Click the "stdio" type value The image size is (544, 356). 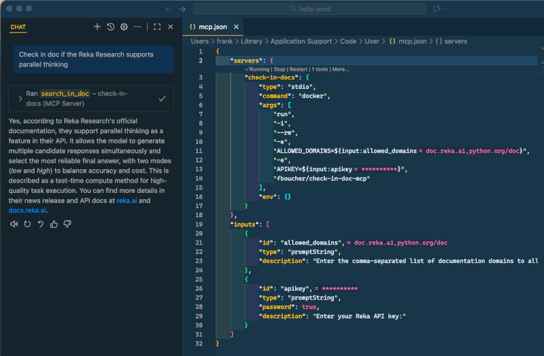pyautogui.click(x=300, y=87)
